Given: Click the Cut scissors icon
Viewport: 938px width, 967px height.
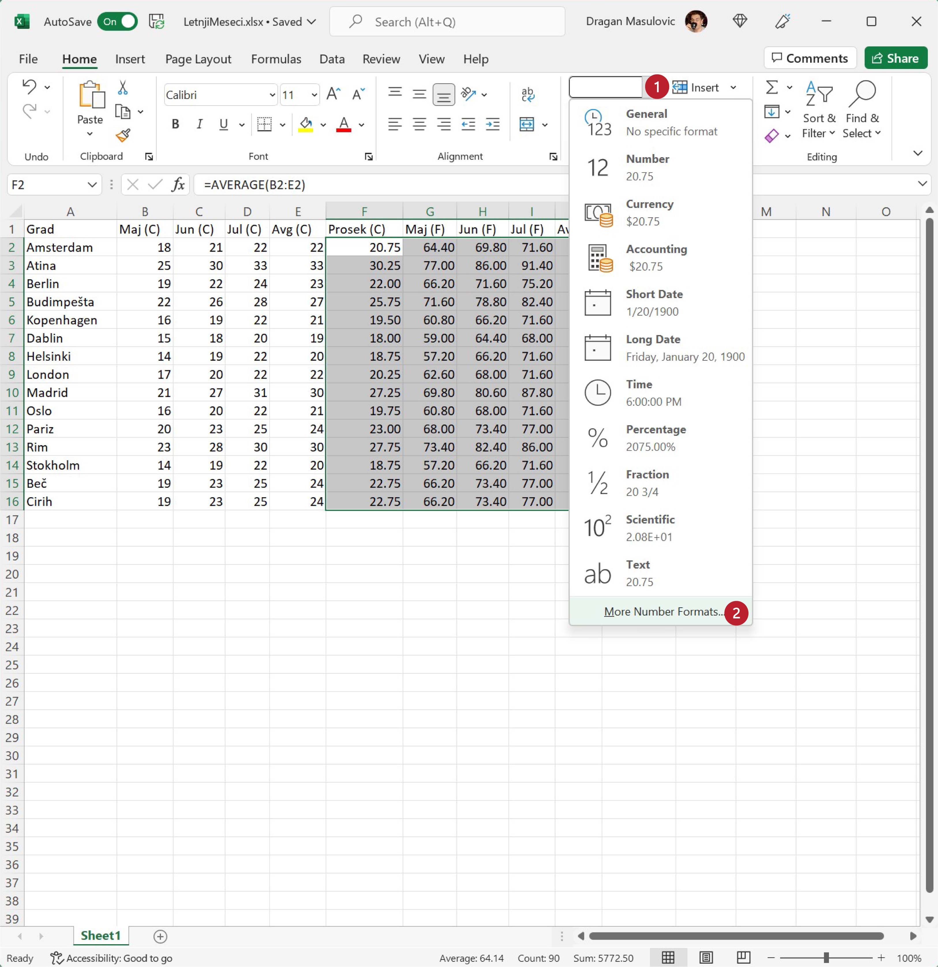Looking at the screenshot, I should pos(123,88).
